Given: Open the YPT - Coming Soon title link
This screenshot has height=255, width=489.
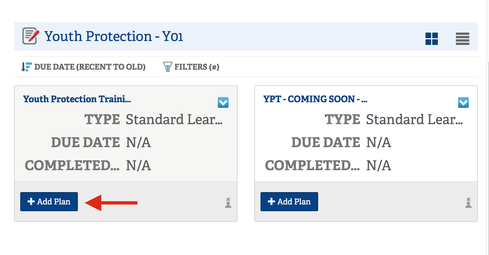Looking at the screenshot, I should click(315, 99).
